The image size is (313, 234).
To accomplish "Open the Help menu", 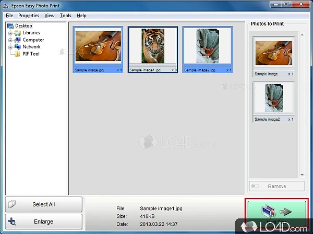I will click(x=81, y=16).
